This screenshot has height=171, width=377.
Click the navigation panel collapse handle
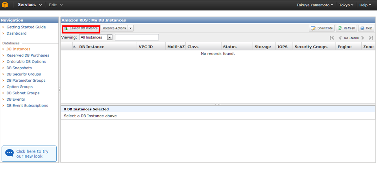59,90
